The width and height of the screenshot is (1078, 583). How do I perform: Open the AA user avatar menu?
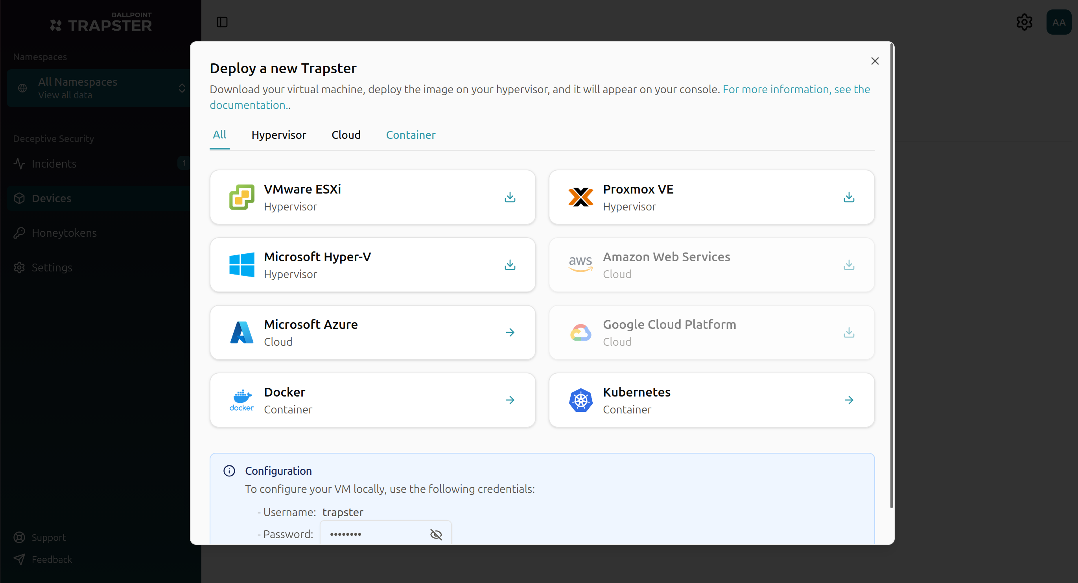coord(1059,22)
